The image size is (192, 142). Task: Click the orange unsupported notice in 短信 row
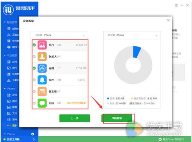pos(76,103)
